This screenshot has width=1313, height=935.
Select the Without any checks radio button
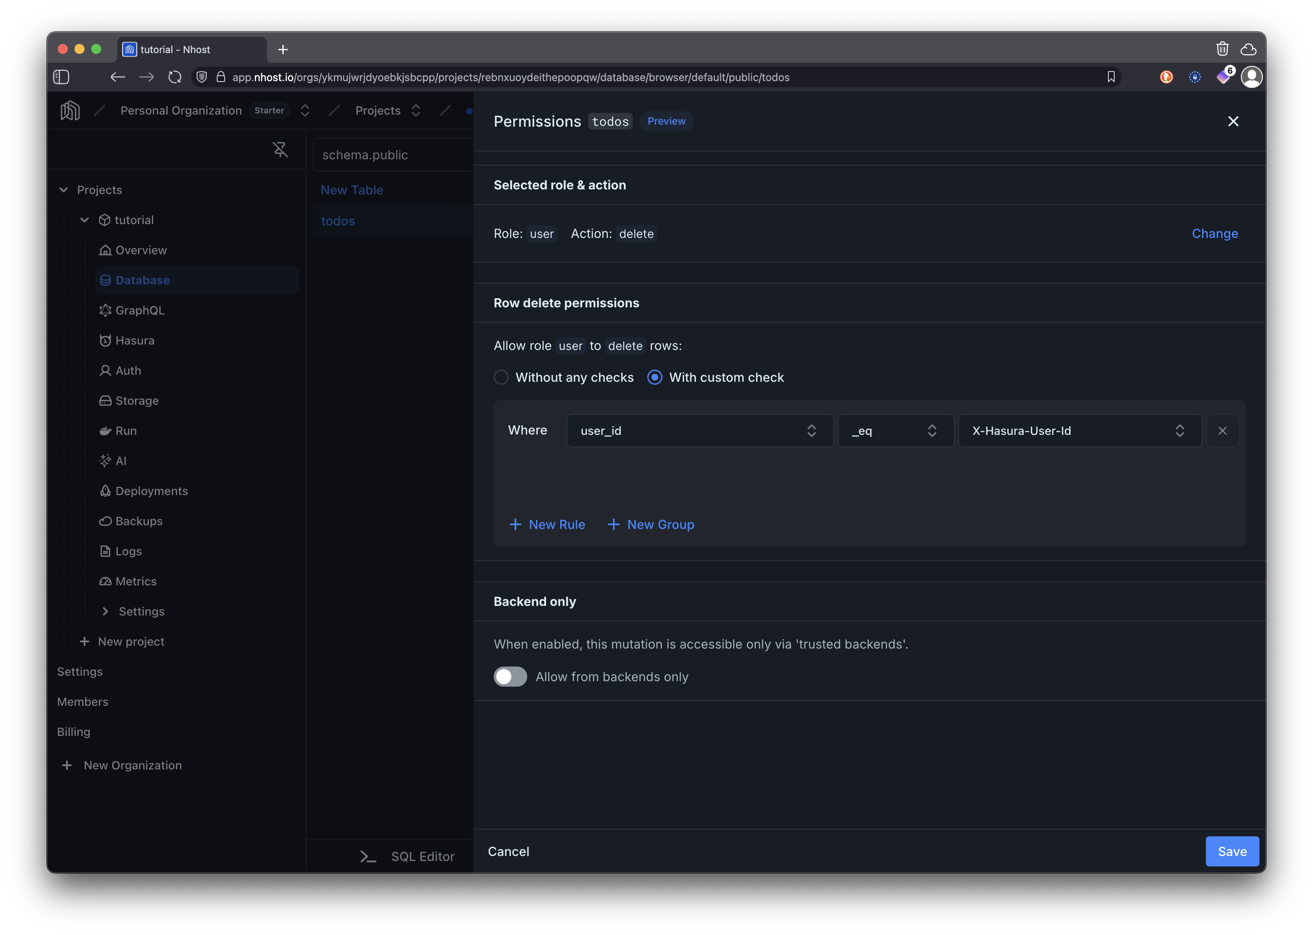click(501, 377)
